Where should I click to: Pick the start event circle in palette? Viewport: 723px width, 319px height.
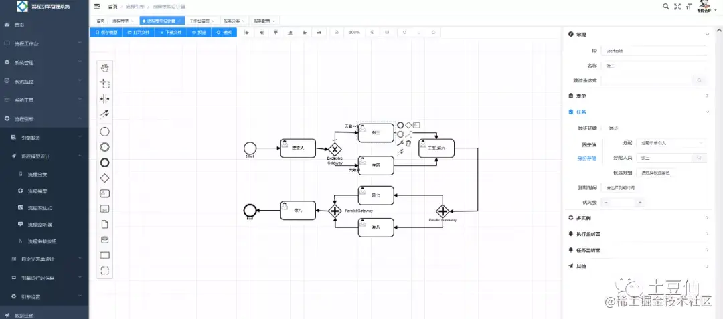(x=104, y=132)
